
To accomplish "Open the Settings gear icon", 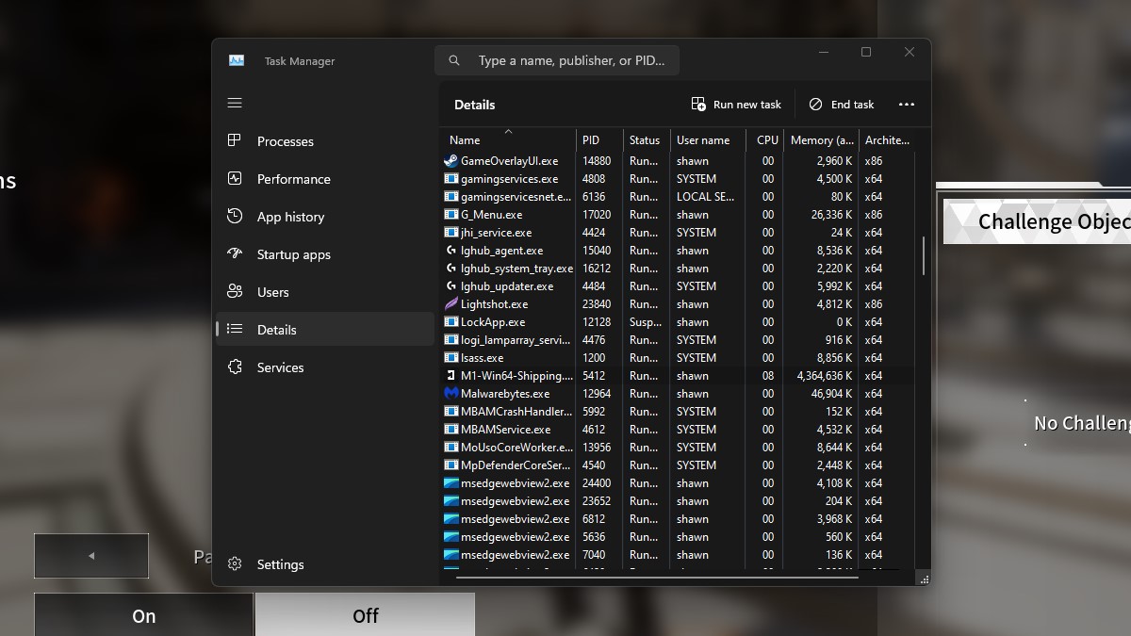I will point(235,564).
